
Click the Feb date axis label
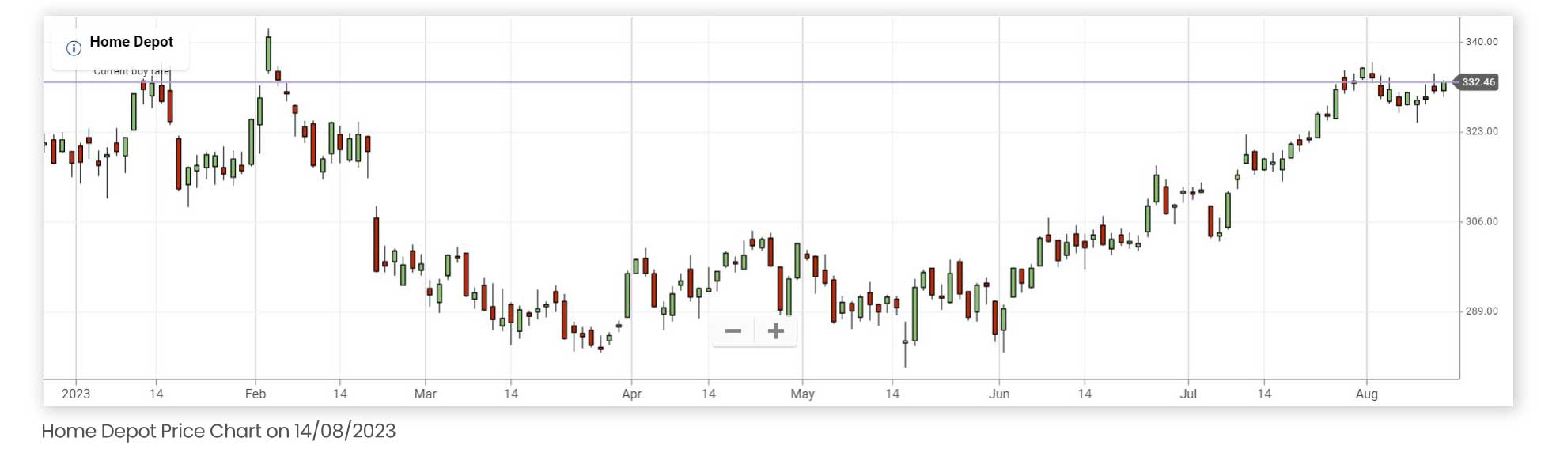point(256,394)
